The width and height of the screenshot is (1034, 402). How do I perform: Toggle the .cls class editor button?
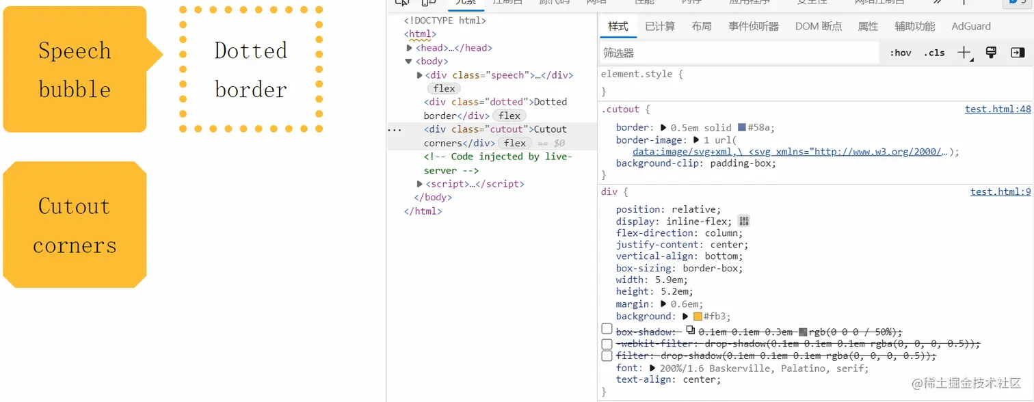(x=933, y=53)
